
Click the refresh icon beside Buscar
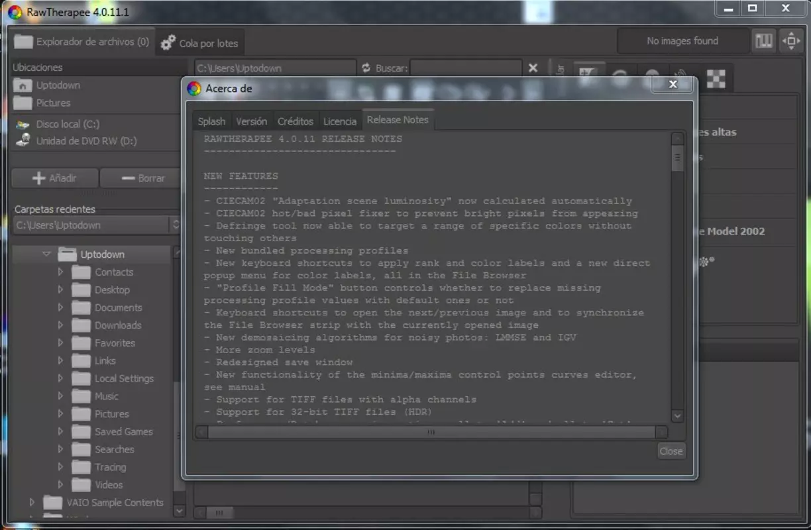pyautogui.click(x=366, y=68)
